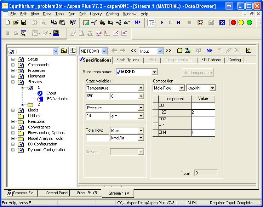Expand the Blocks tree node

[13, 110]
